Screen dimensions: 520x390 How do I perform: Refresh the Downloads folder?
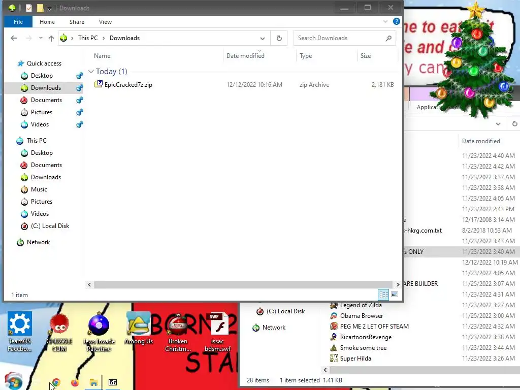[279, 38]
